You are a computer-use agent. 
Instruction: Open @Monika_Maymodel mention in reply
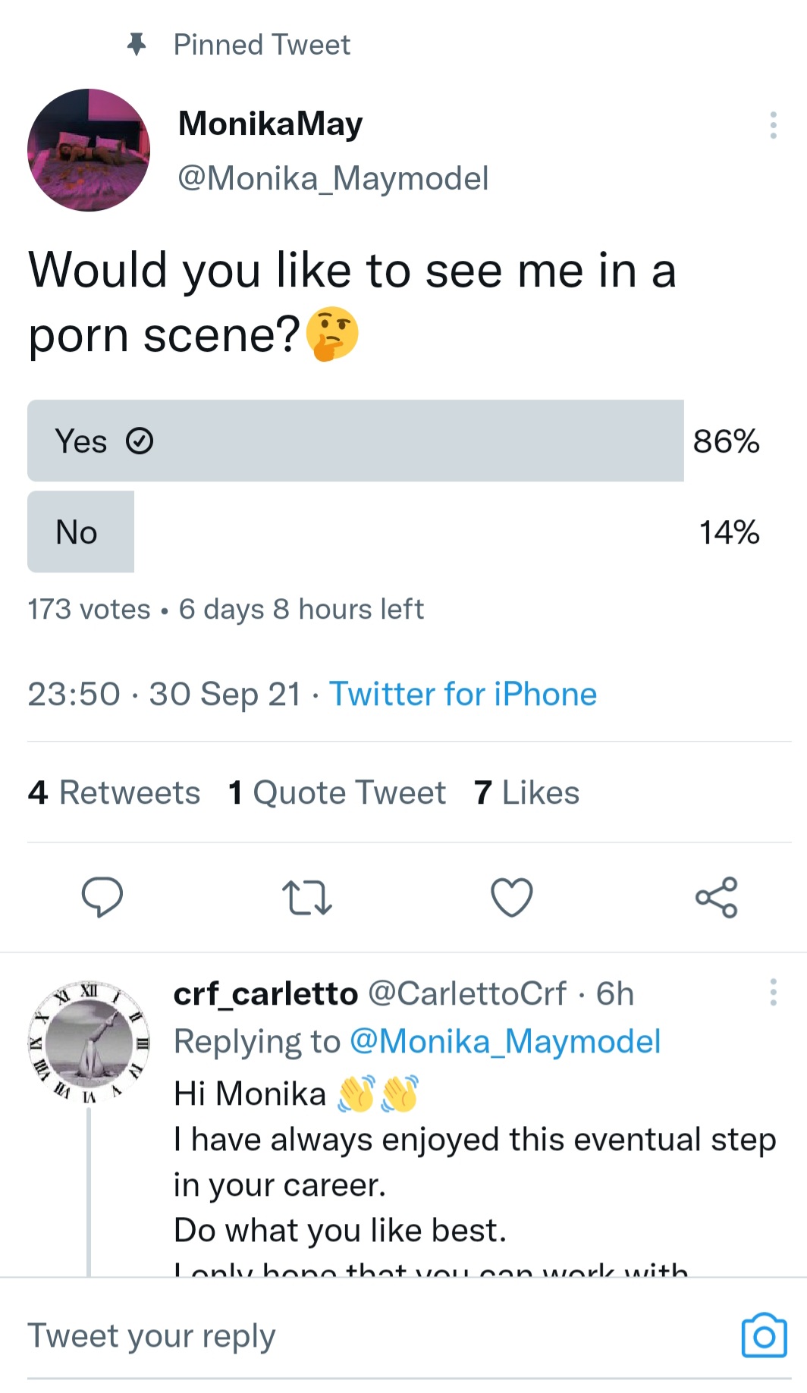click(504, 1041)
